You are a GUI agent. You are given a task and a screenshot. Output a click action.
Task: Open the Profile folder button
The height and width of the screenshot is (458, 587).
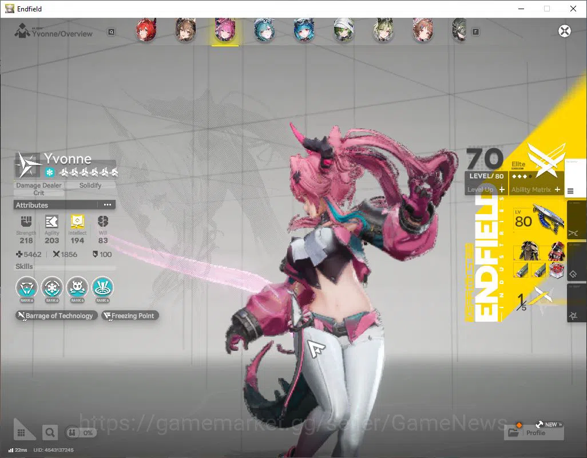tap(534, 433)
